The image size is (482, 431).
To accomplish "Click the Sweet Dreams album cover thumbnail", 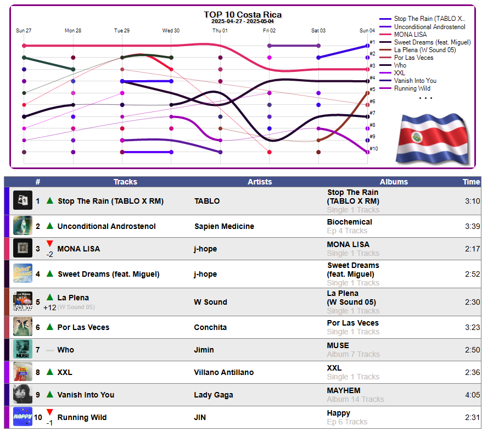I will (23, 273).
